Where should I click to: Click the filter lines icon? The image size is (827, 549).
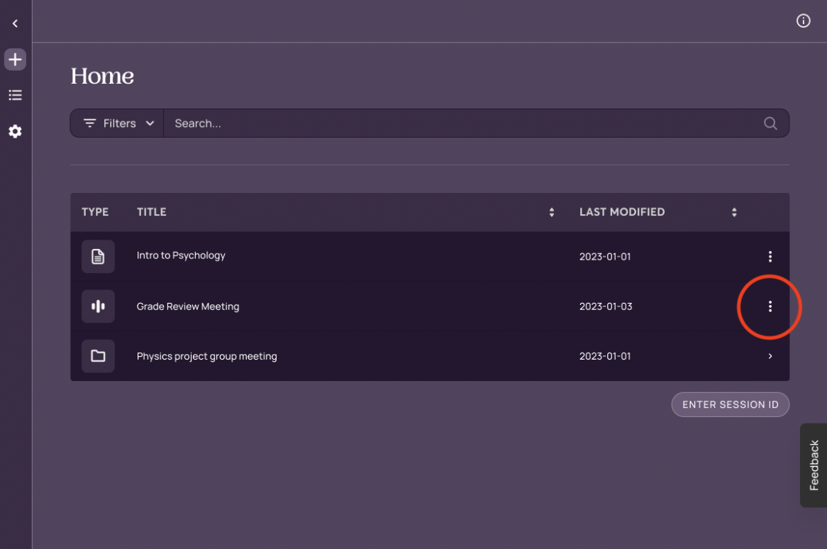point(89,123)
